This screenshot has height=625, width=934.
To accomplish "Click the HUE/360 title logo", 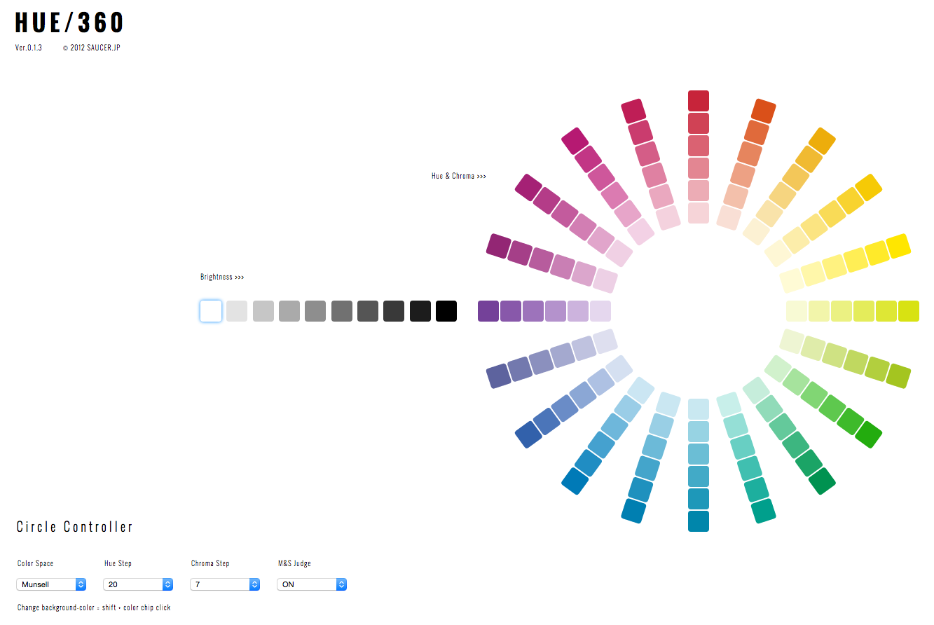I will (69, 23).
